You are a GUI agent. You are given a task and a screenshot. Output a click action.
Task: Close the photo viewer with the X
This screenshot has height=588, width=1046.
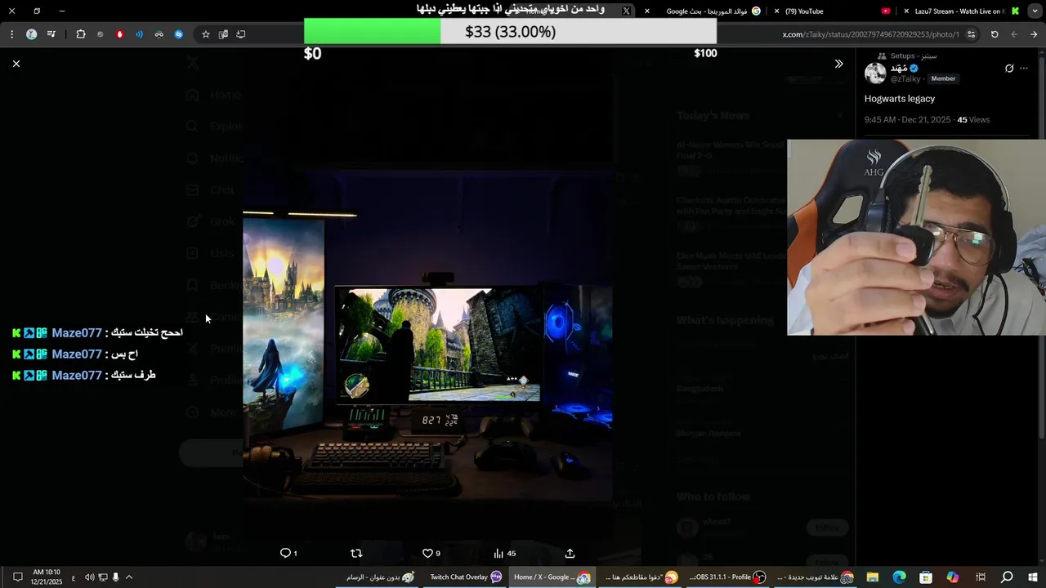[16, 64]
